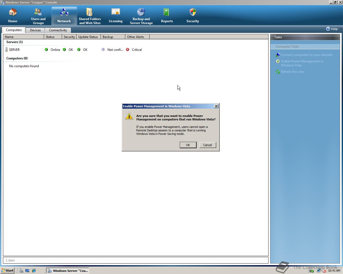Click the SERVER computer icon
Screen dimensions: 343x274
[6, 50]
